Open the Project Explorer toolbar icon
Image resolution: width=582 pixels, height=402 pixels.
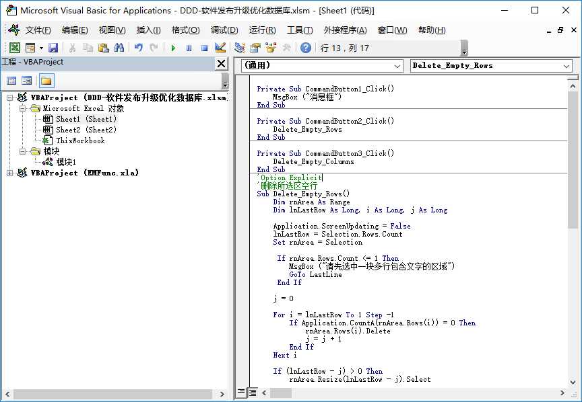pos(239,48)
